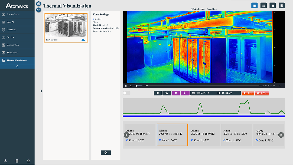Unmute the video audio
Screen dimensions: 293x165
point(131,86)
